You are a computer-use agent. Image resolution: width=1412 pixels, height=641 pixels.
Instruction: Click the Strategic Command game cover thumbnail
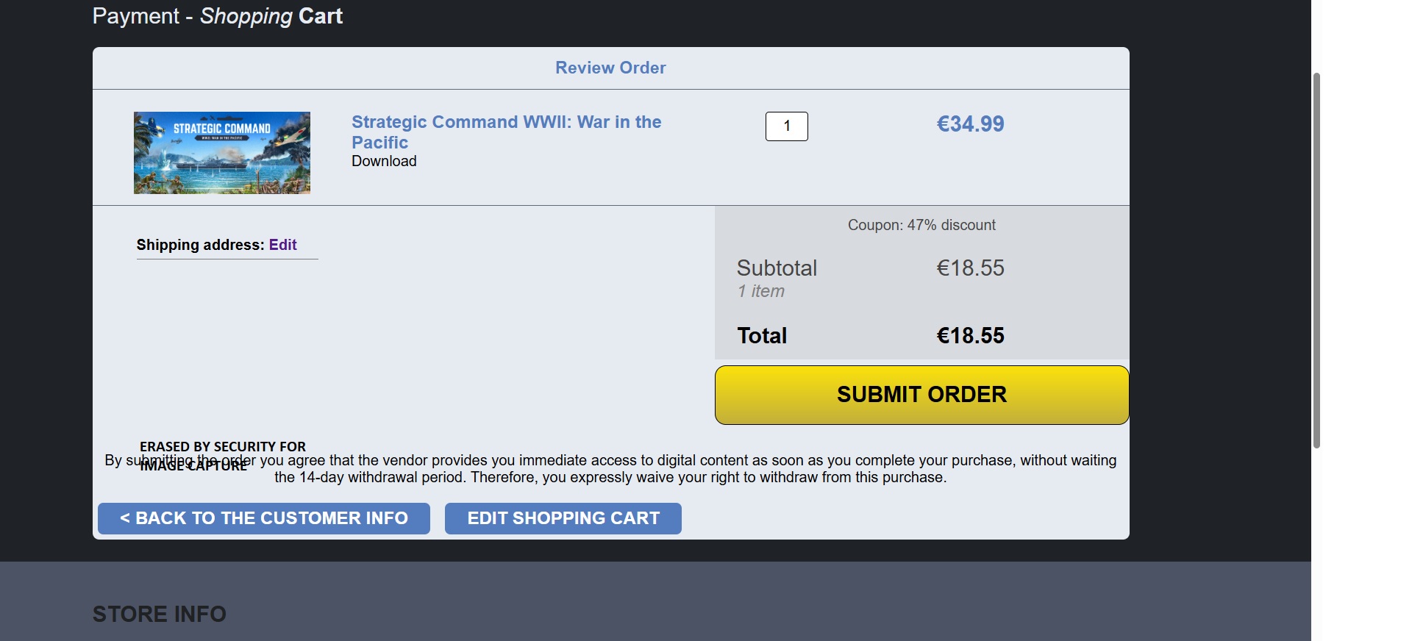point(222,153)
